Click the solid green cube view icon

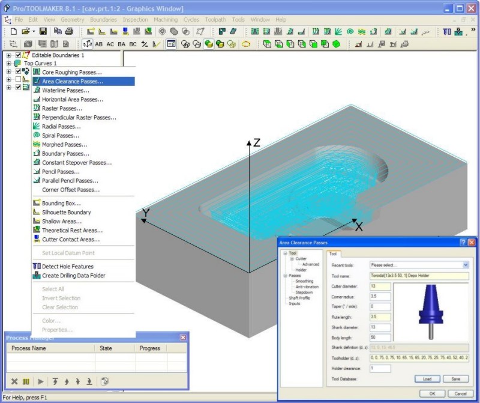coord(336,44)
